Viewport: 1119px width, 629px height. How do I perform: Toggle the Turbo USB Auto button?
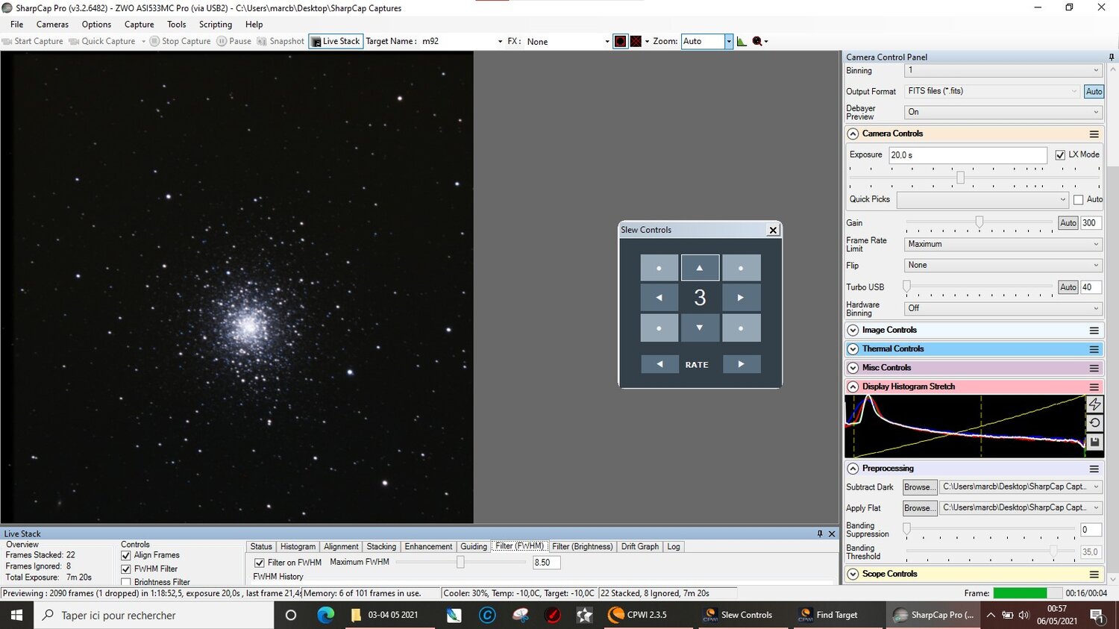1068,287
